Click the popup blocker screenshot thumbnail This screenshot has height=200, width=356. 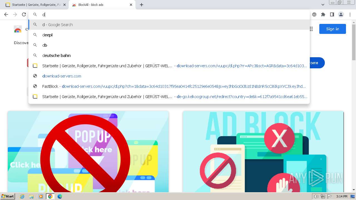88,152
